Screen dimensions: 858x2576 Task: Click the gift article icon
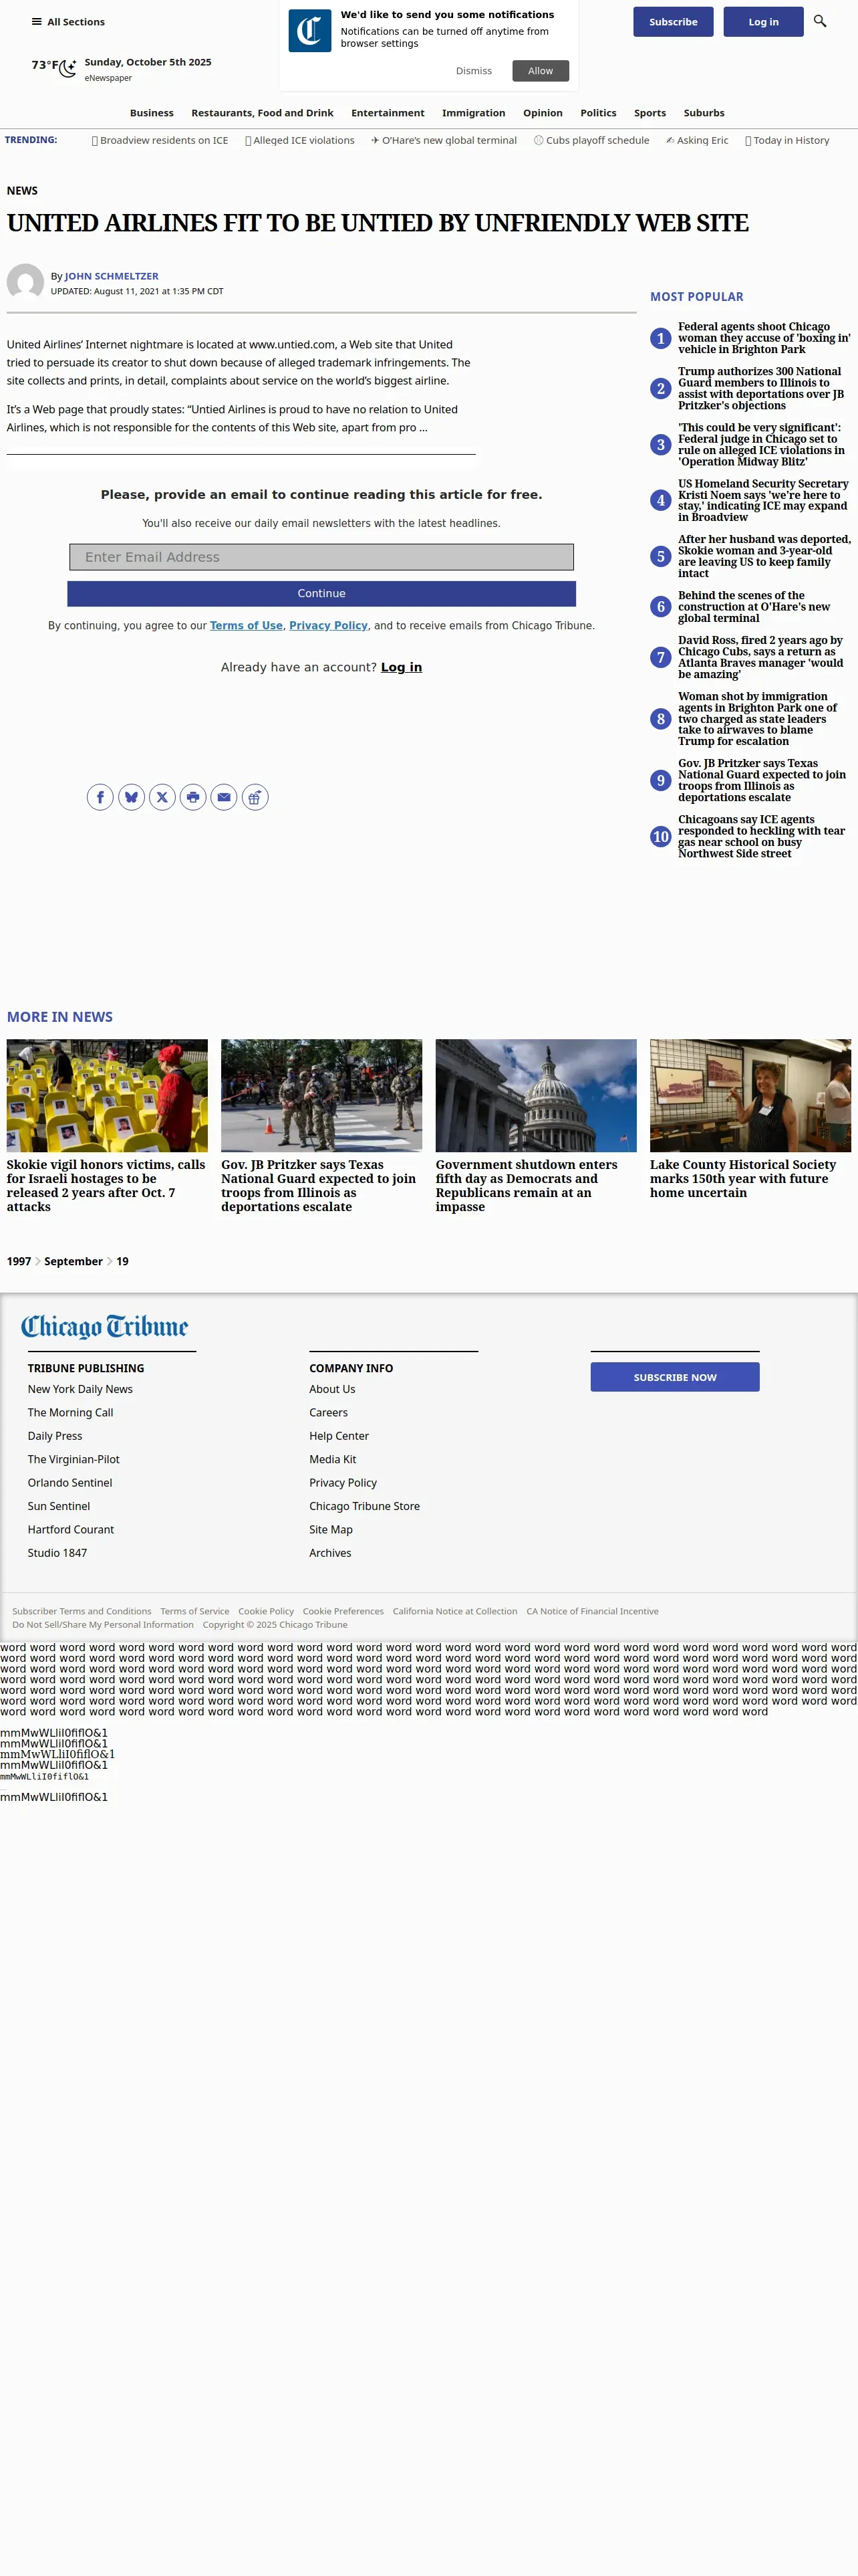pos(255,797)
